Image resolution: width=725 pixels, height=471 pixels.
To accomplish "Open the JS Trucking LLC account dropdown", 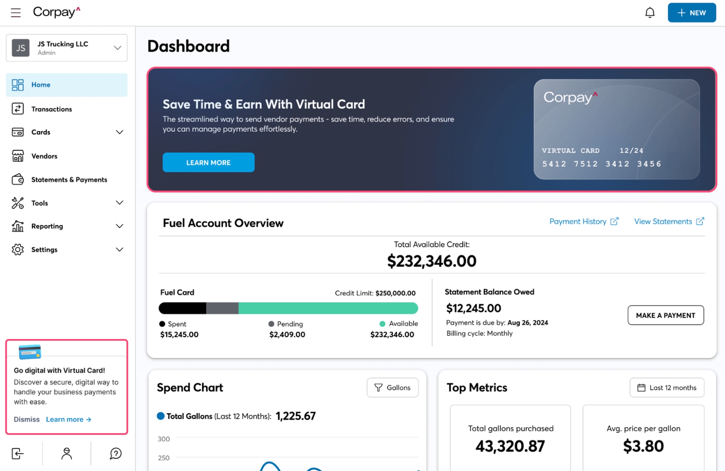I will (x=67, y=48).
